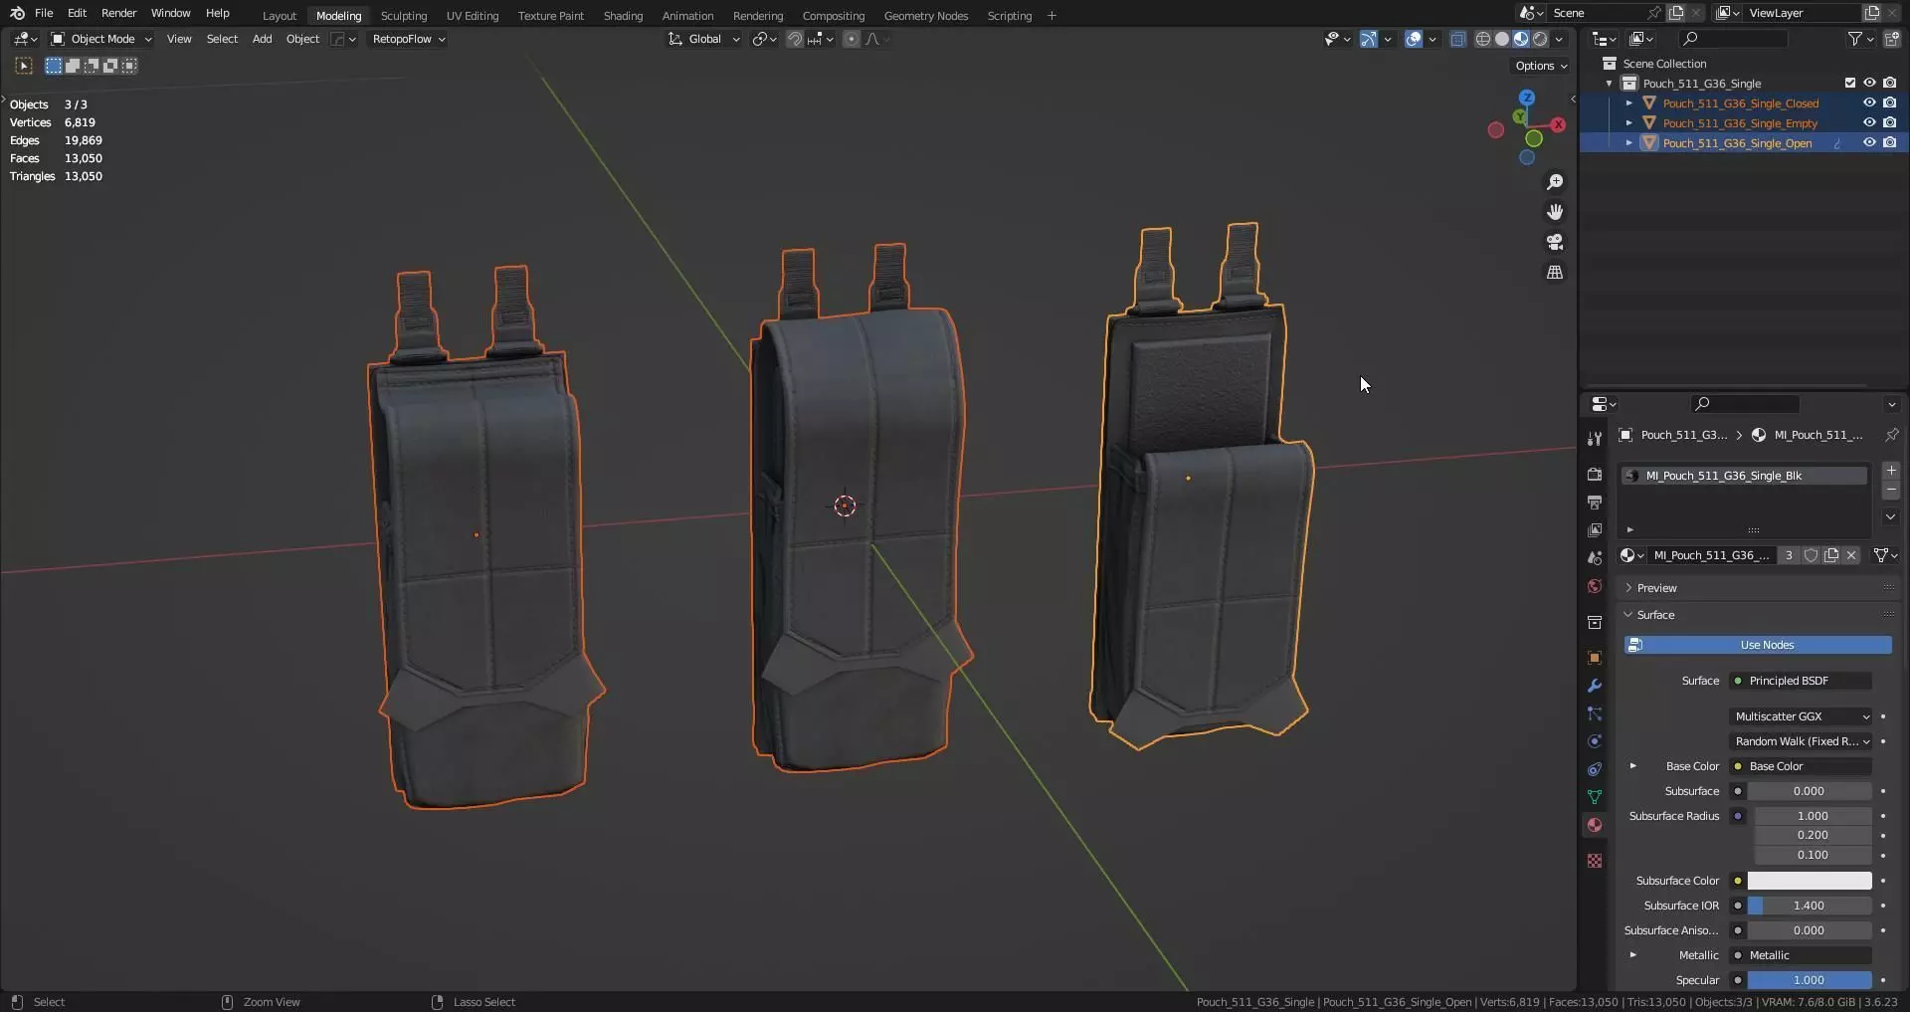1910x1012 pixels.
Task: Open the File menu
Action: pos(44,13)
